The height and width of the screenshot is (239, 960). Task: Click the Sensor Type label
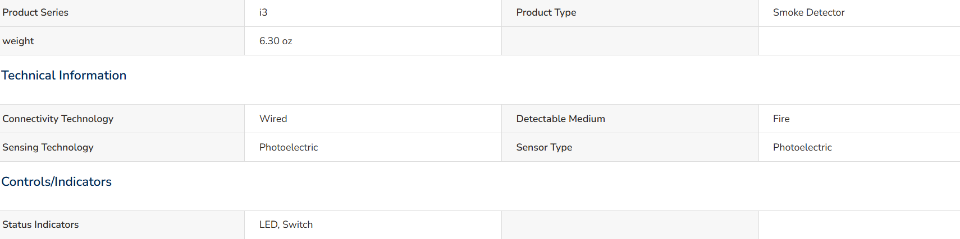pos(544,147)
